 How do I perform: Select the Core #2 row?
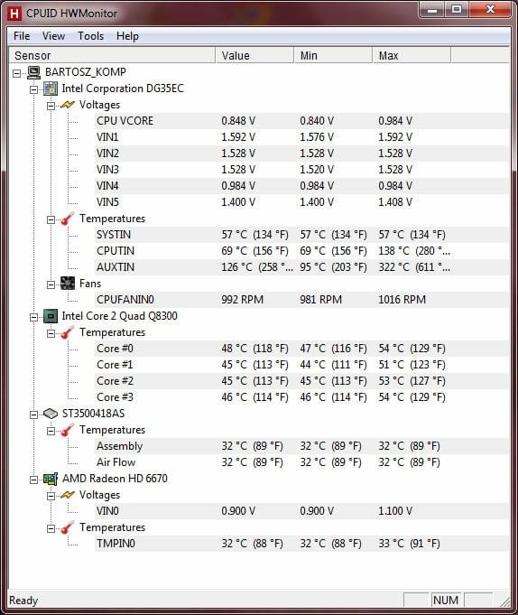pos(301,381)
